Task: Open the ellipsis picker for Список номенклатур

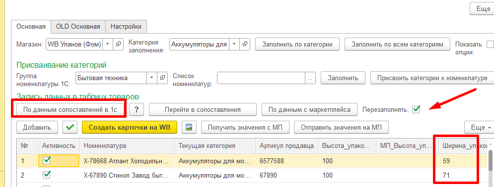Action: pyautogui.click(x=310, y=78)
